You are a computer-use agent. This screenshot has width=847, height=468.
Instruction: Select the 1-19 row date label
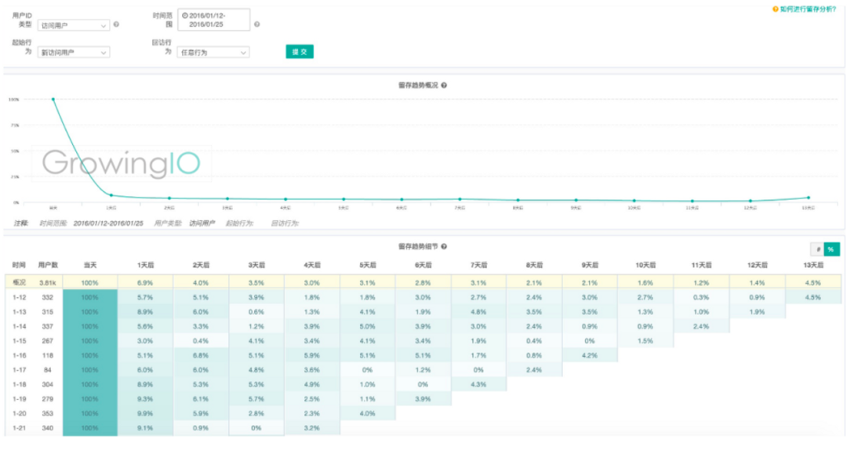(x=19, y=399)
